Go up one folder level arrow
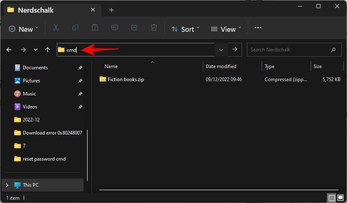Screen dimensions: 347x203 [48, 50]
